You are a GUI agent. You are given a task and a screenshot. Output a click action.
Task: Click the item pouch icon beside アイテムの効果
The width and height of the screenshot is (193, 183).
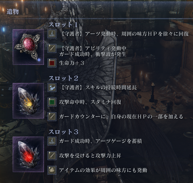pyautogui.click(x=52, y=170)
